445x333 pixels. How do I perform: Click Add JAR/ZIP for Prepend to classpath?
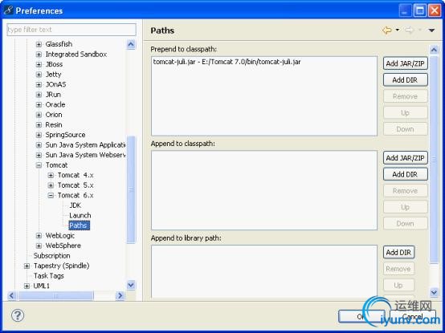[x=406, y=63]
